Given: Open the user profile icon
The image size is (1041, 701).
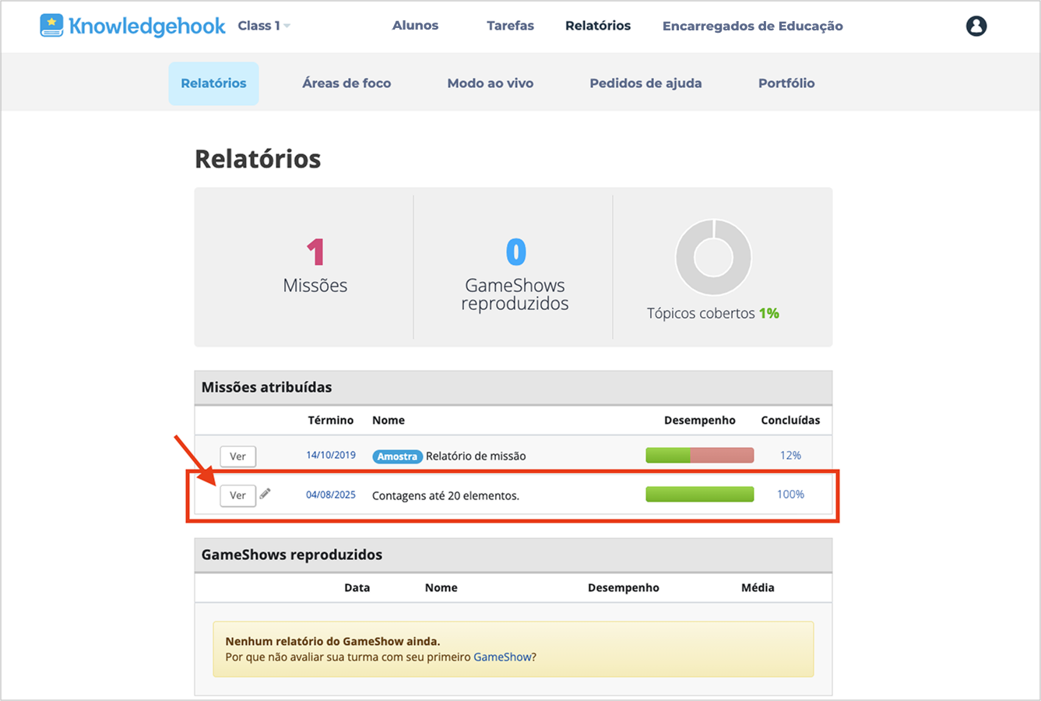Looking at the screenshot, I should pyautogui.click(x=976, y=26).
